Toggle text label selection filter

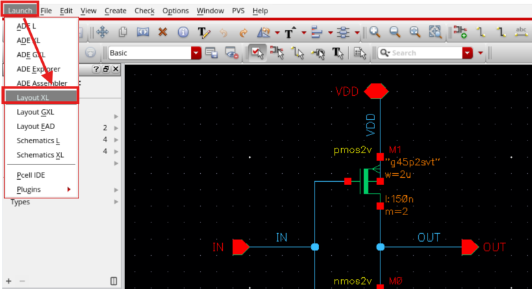click(338, 53)
